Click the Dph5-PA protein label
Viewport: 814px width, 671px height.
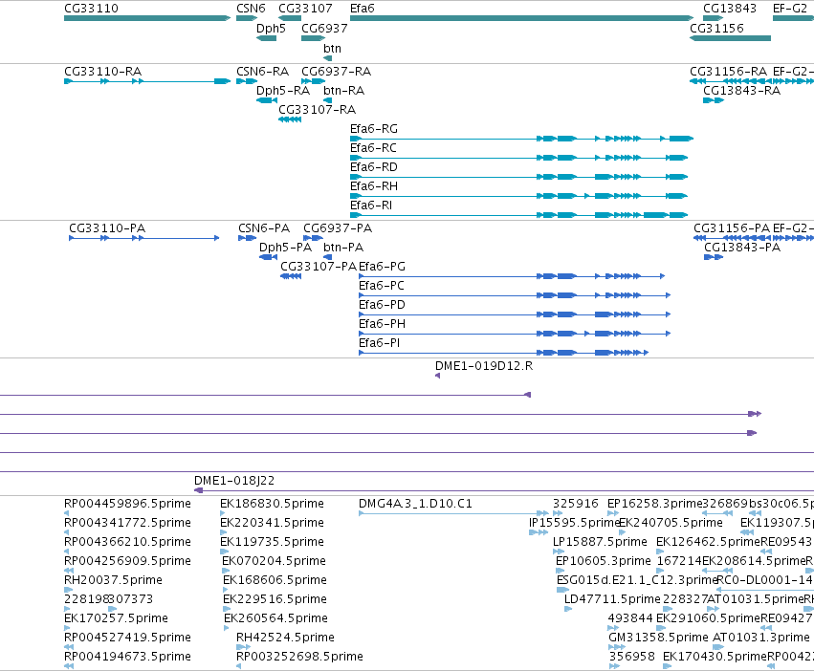(286, 248)
